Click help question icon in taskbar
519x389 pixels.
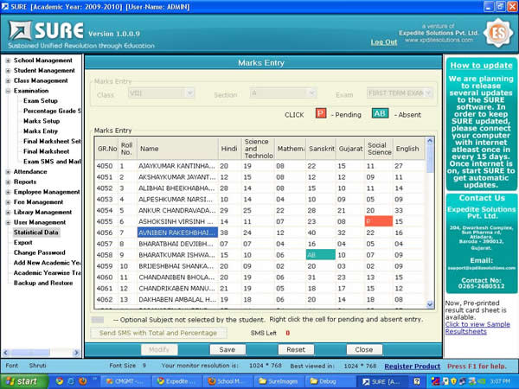click(x=417, y=381)
